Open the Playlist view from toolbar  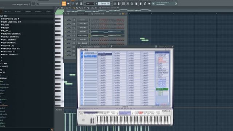pyautogui.click(x=115, y=4)
